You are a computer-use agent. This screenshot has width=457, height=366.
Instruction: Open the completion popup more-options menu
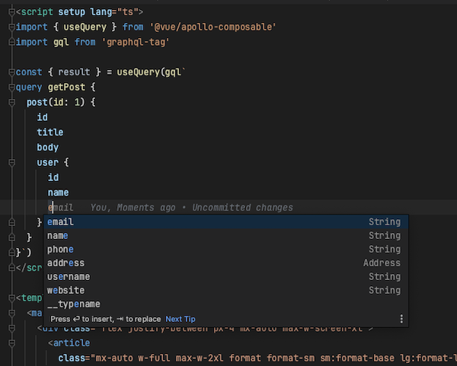[x=401, y=319]
